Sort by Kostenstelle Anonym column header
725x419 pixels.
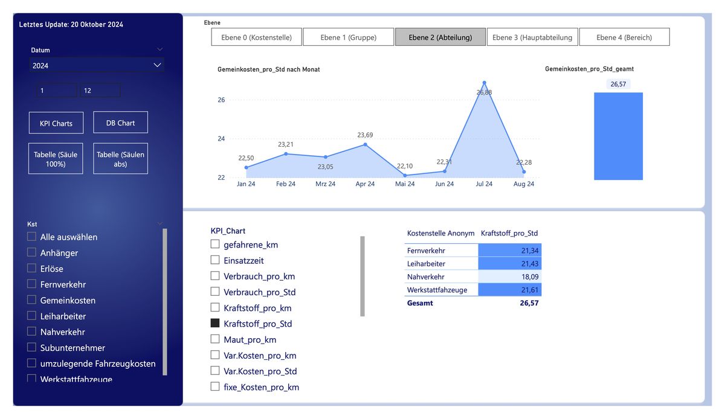click(x=440, y=233)
